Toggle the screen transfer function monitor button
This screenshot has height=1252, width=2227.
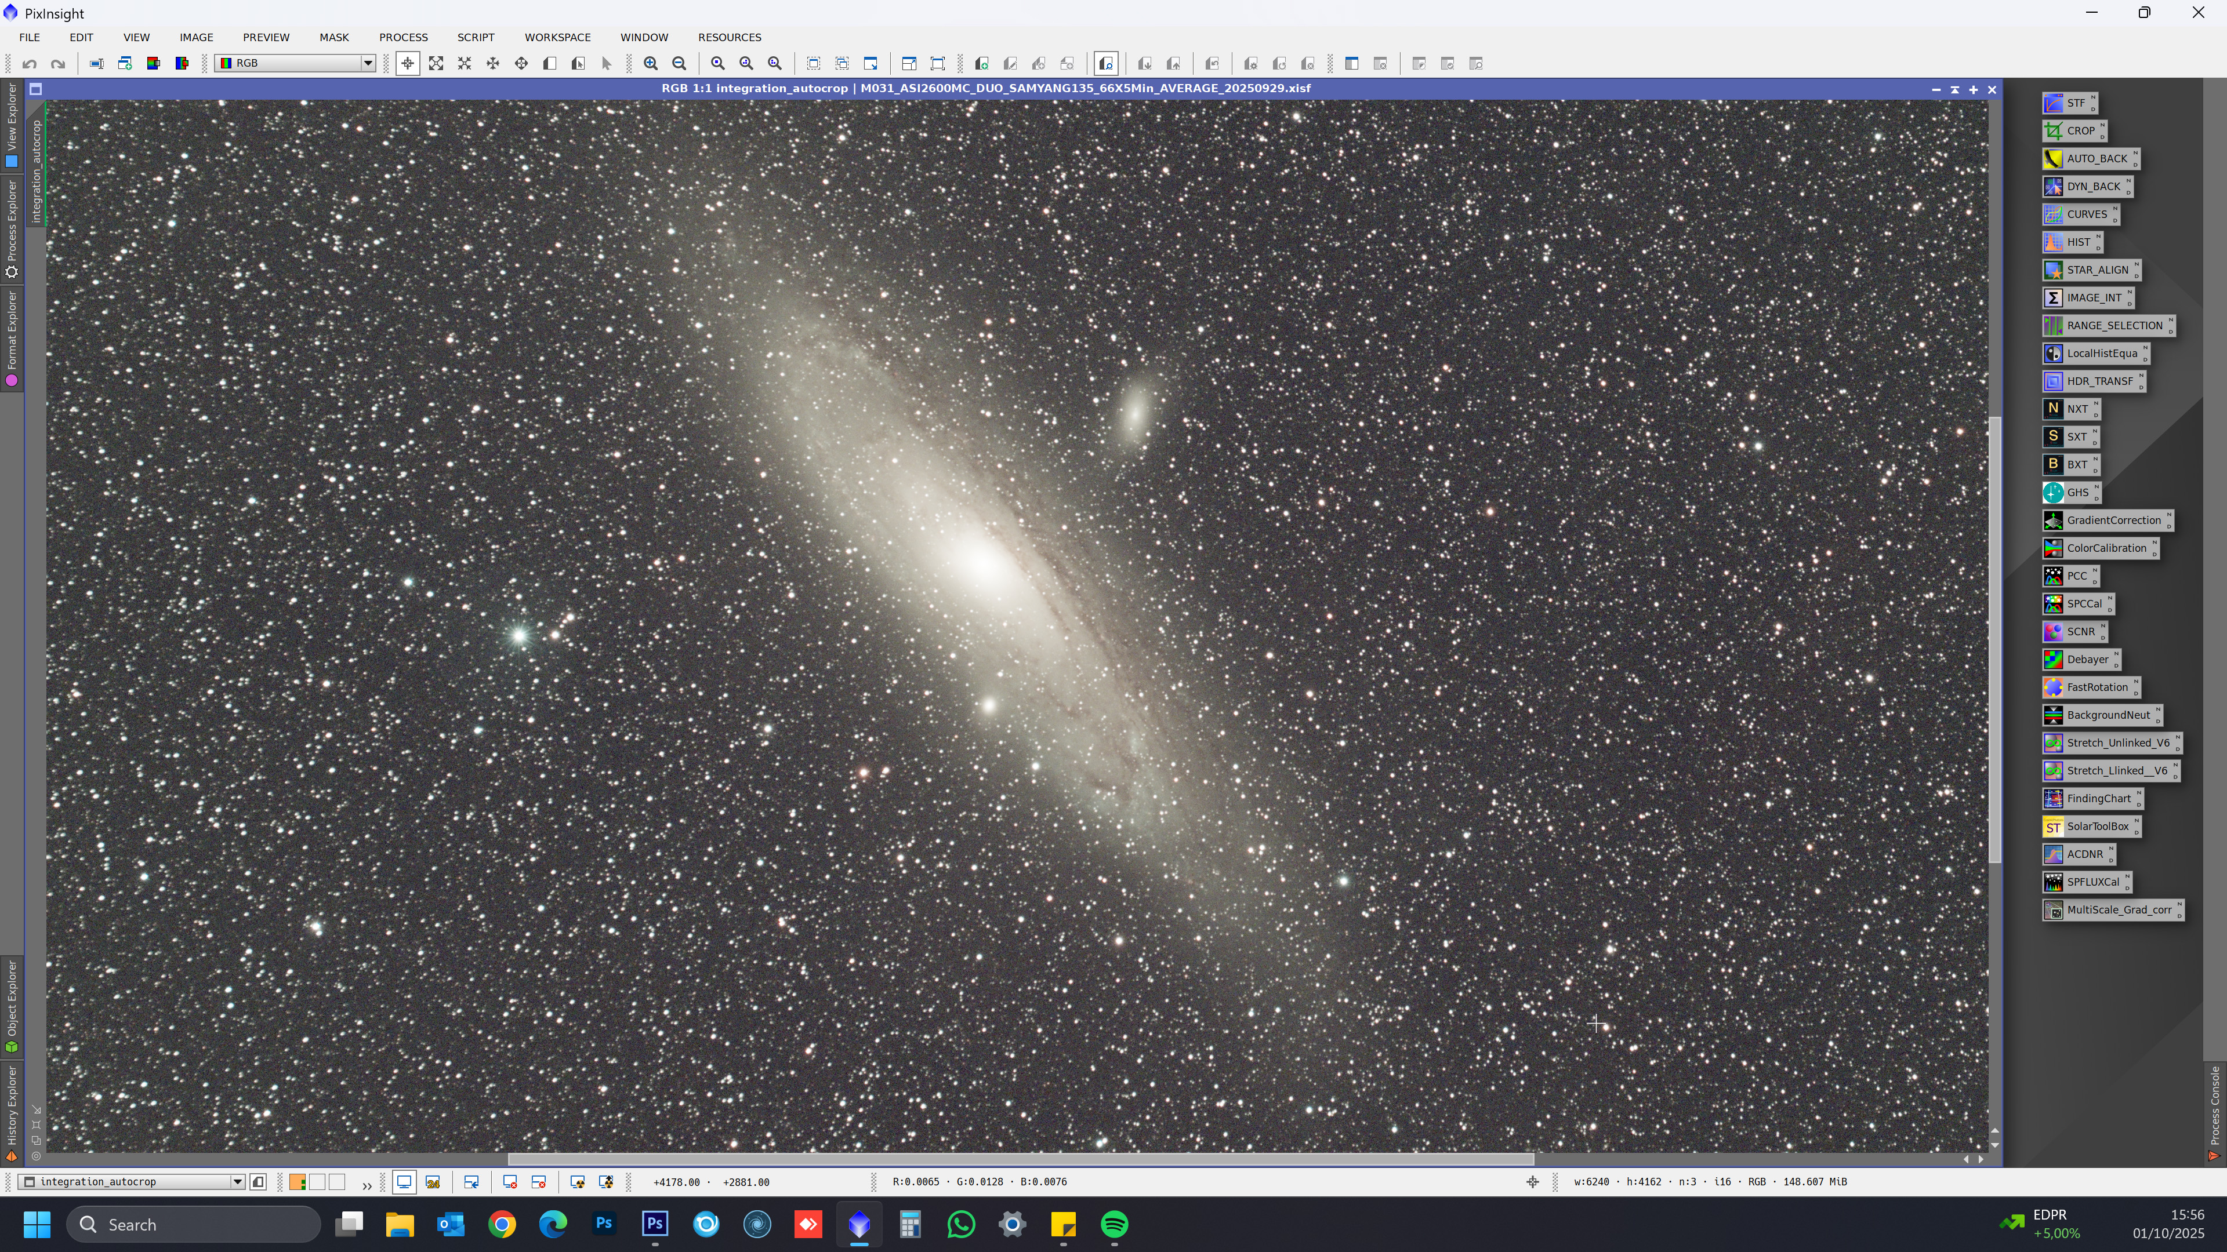pyautogui.click(x=404, y=1182)
